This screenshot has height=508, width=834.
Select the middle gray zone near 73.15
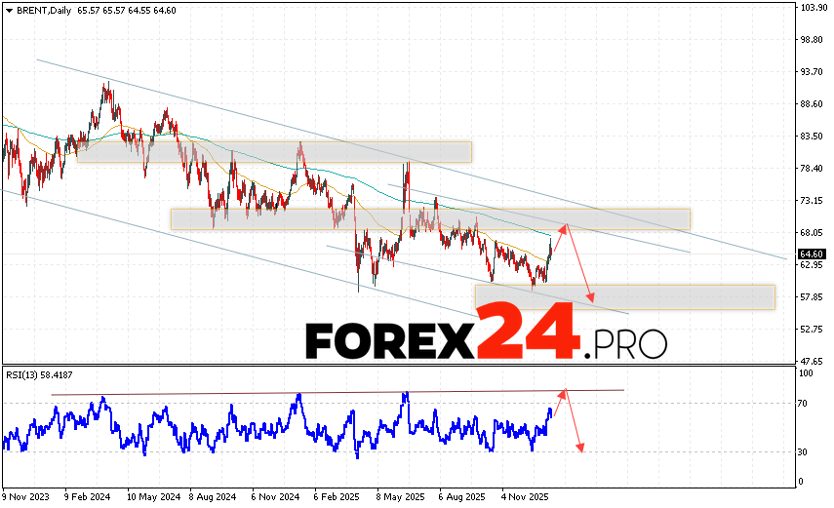click(429, 218)
